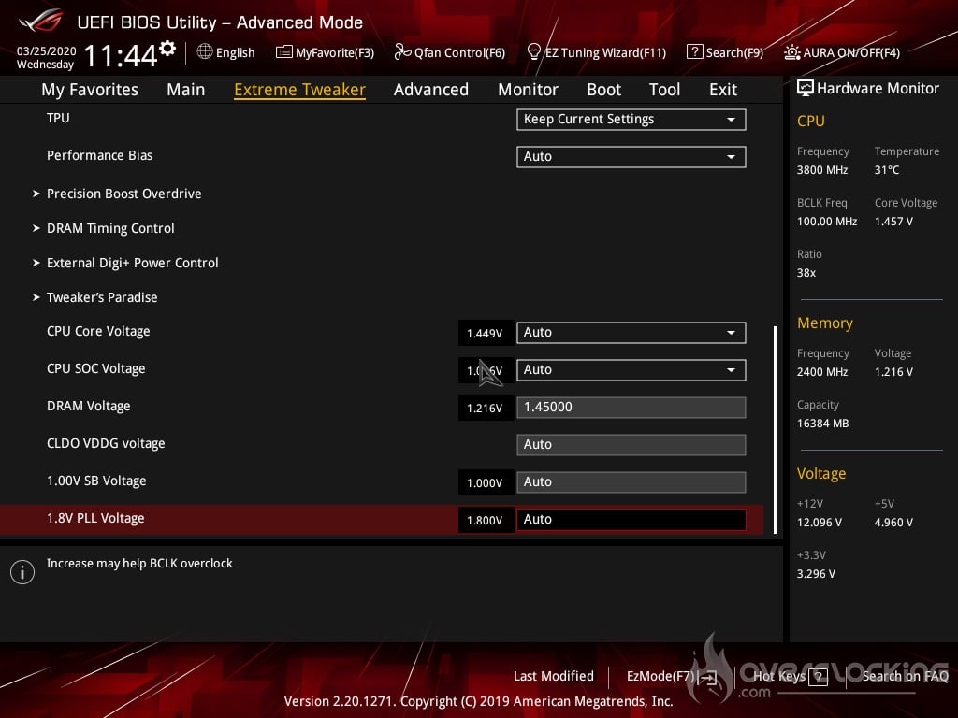
Task: Select the Extreme Tweaker tab
Action: click(299, 90)
